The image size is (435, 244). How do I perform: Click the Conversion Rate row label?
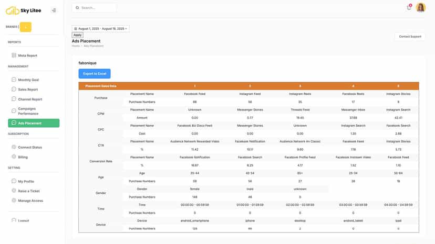101,161
